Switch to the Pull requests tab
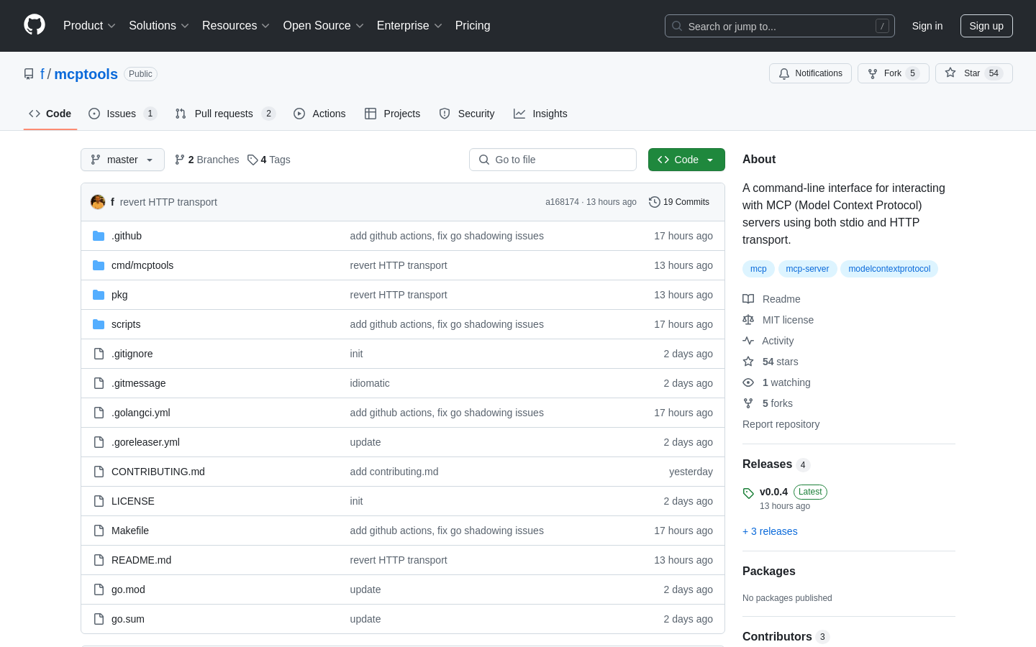Screen dimensions: 1036x647 [225, 114]
